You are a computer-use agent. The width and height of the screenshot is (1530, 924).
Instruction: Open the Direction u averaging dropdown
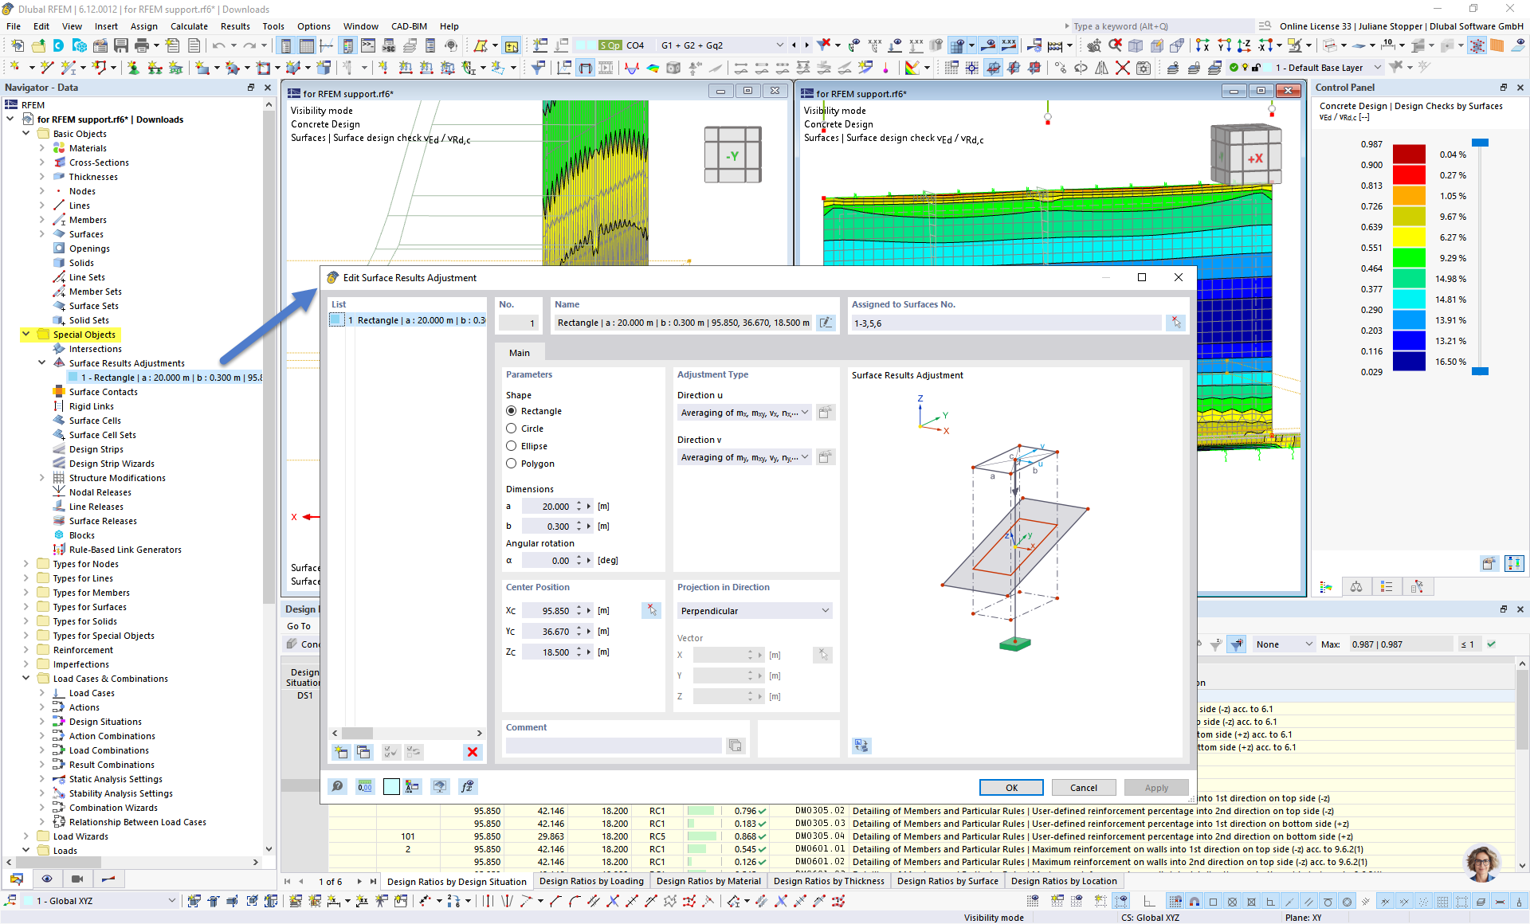743,413
